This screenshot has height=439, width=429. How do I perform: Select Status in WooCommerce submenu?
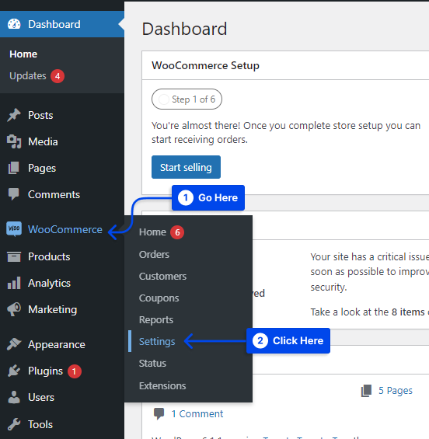pos(152,363)
